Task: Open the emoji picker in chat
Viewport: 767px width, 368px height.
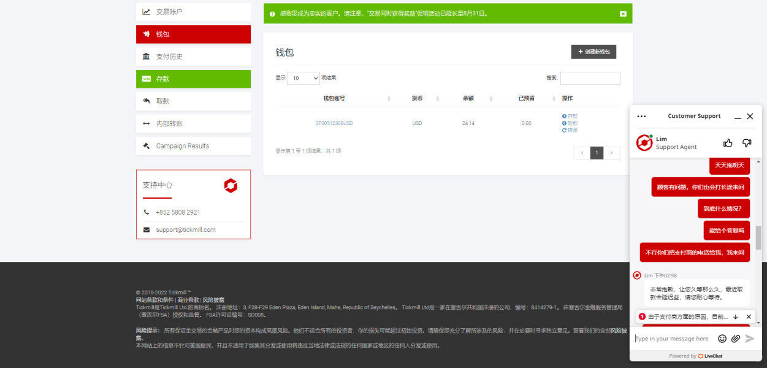Action: [722, 339]
